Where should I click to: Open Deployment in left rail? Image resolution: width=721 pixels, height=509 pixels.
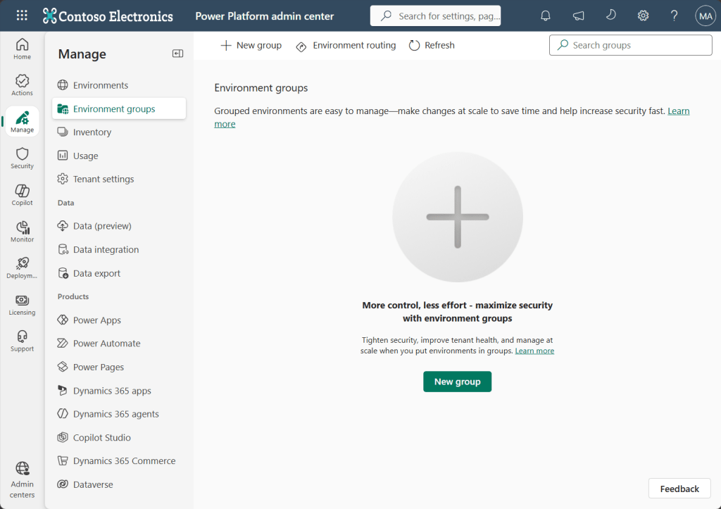pyautogui.click(x=22, y=268)
